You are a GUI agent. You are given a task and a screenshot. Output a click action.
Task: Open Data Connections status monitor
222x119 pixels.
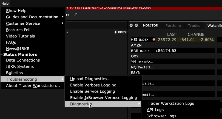[33, 60]
